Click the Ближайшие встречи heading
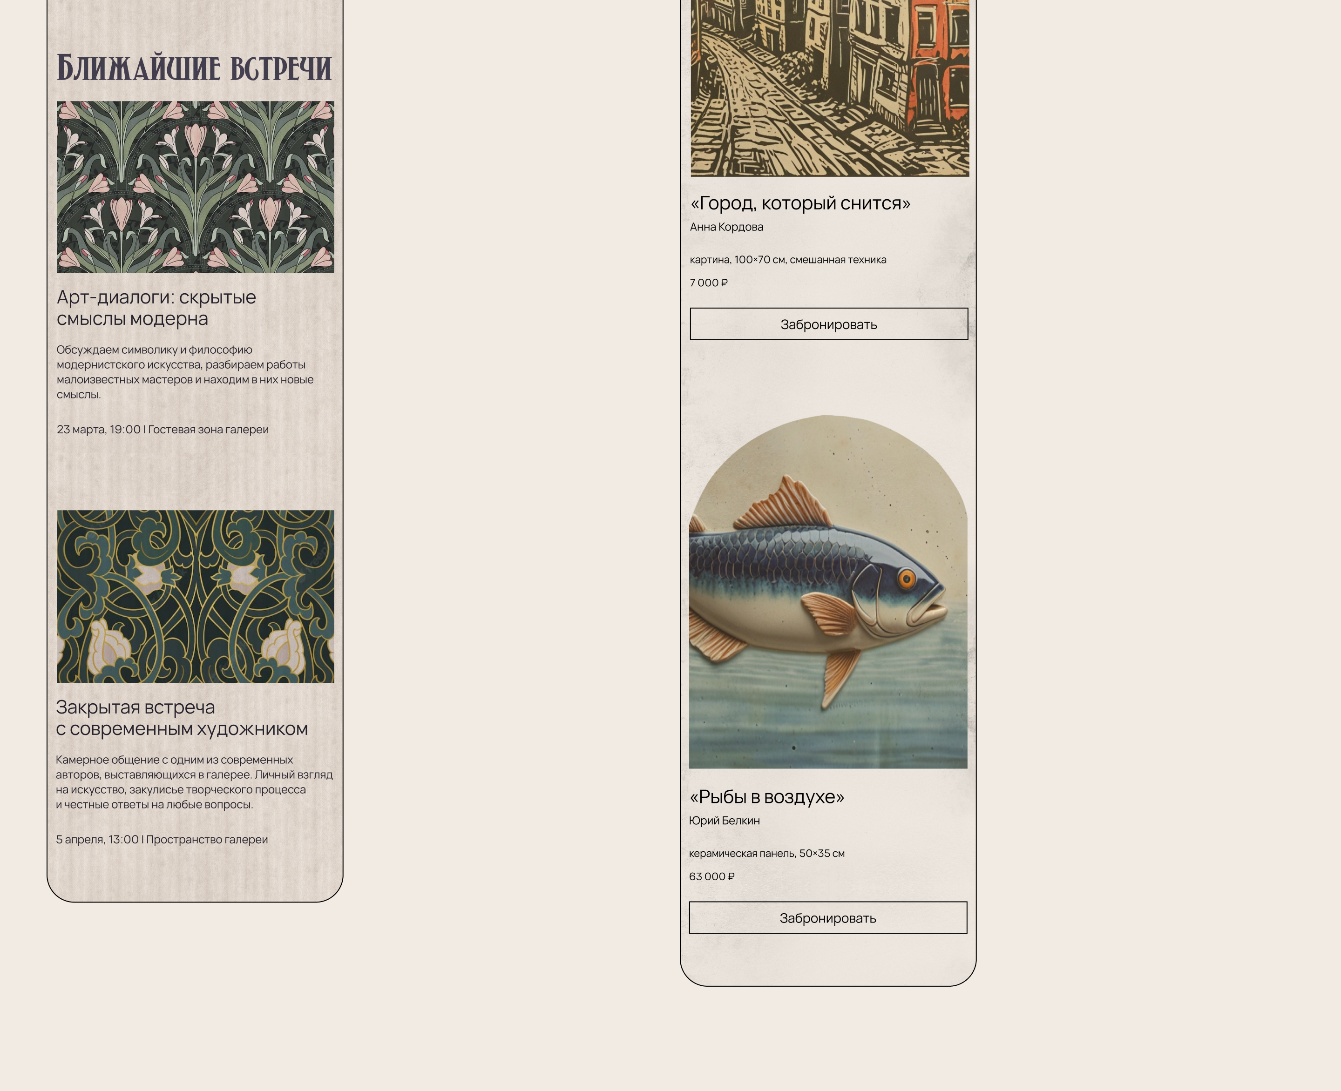Screen dimensions: 1341x1091 (194, 68)
